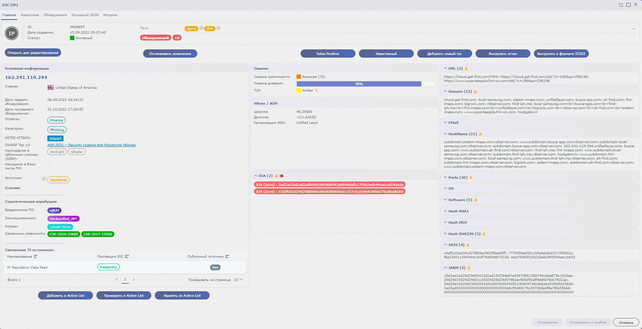Screen dimensions: 642x329
Task: Toggle the QRadar SIEM list chip
Action: 77,152
